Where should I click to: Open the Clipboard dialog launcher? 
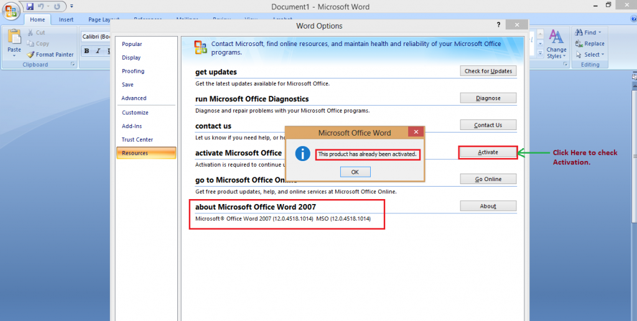[73, 65]
